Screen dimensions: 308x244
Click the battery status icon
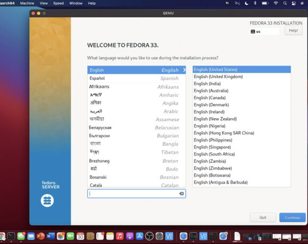click(x=265, y=3)
